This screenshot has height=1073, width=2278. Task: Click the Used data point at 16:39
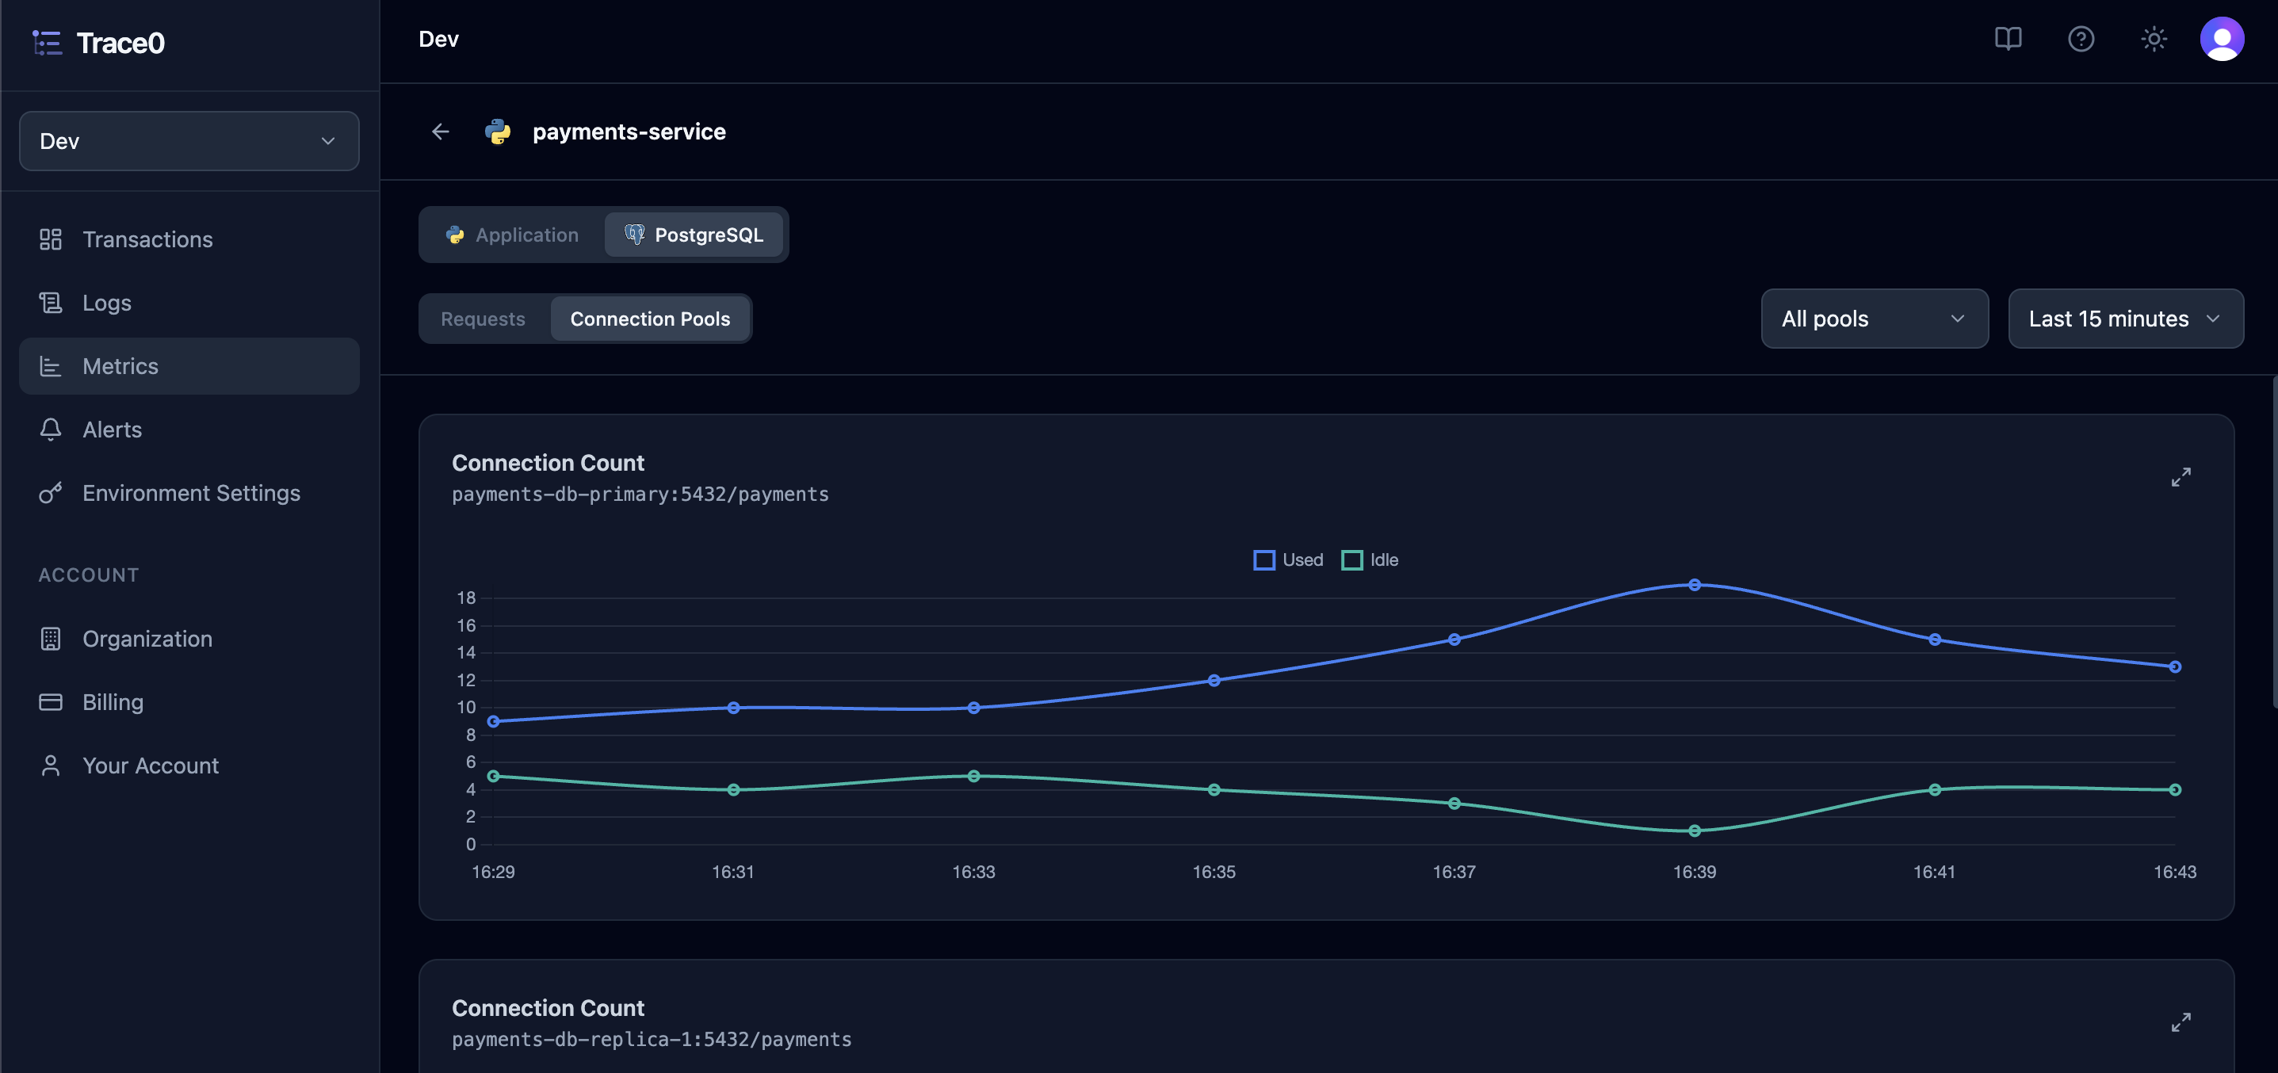pyautogui.click(x=1695, y=585)
